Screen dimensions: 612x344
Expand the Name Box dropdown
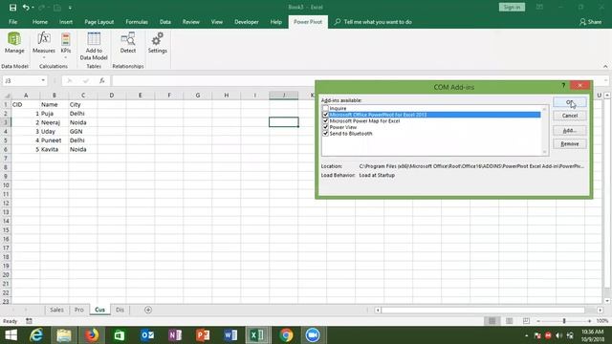[x=43, y=80]
